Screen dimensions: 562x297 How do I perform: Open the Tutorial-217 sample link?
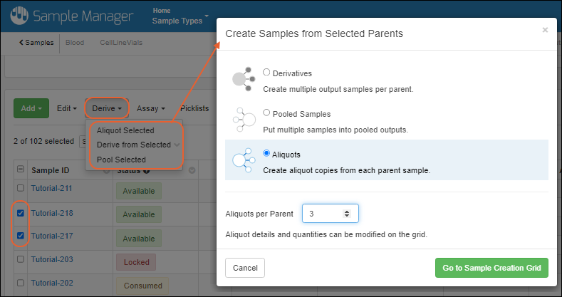52,236
